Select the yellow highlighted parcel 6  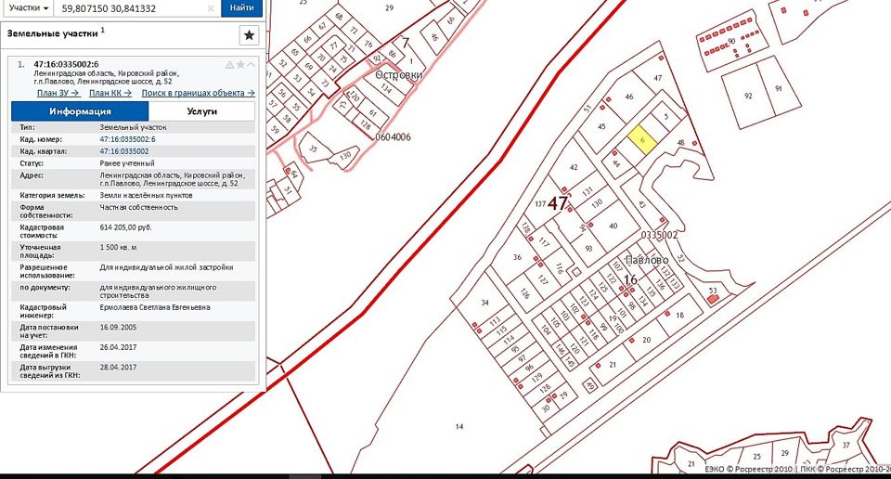tap(642, 139)
